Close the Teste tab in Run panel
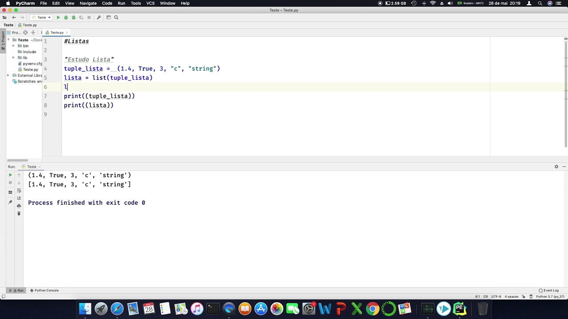 pos(39,167)
